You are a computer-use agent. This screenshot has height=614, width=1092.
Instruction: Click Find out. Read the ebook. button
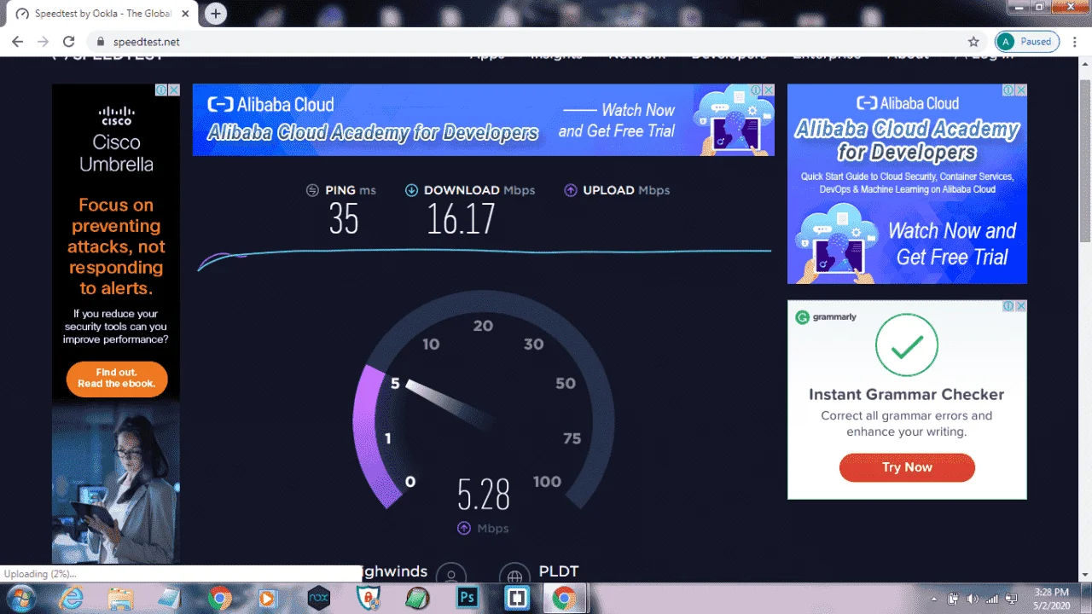pyautogui.click(x=117, y=378)
